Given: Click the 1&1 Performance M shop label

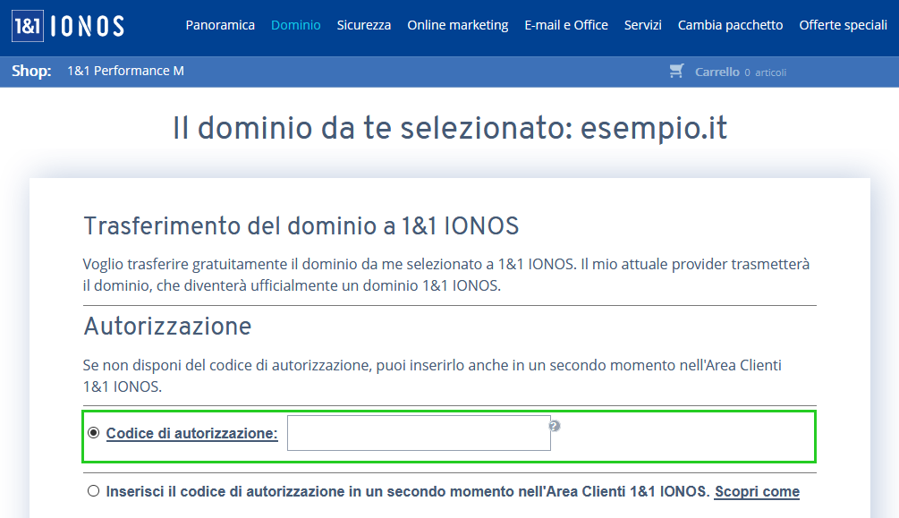Looking at the screenshot, I should 125,71.
